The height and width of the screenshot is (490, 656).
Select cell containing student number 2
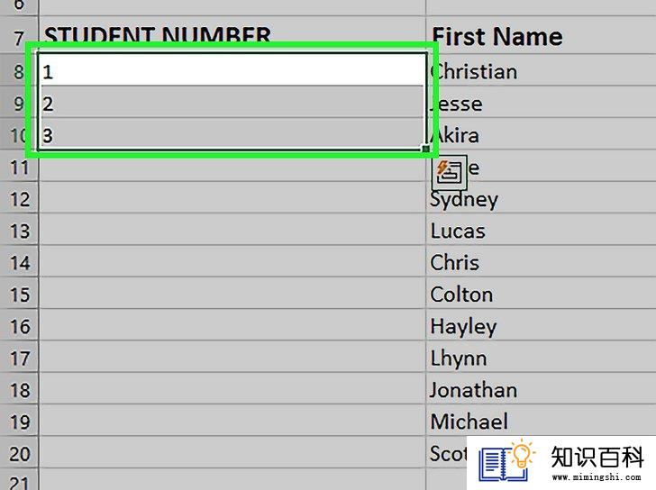tap(232, 102)
